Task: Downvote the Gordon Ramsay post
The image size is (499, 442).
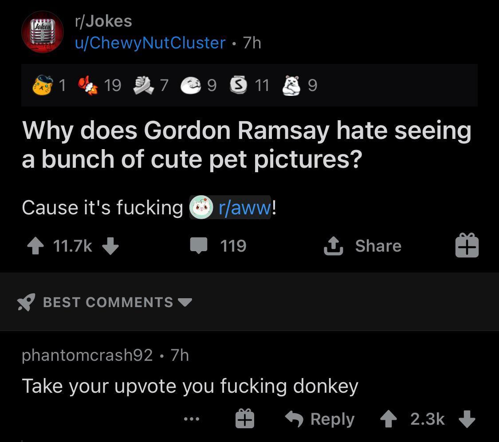Action: pyautogui.click(x=110, y=246)
